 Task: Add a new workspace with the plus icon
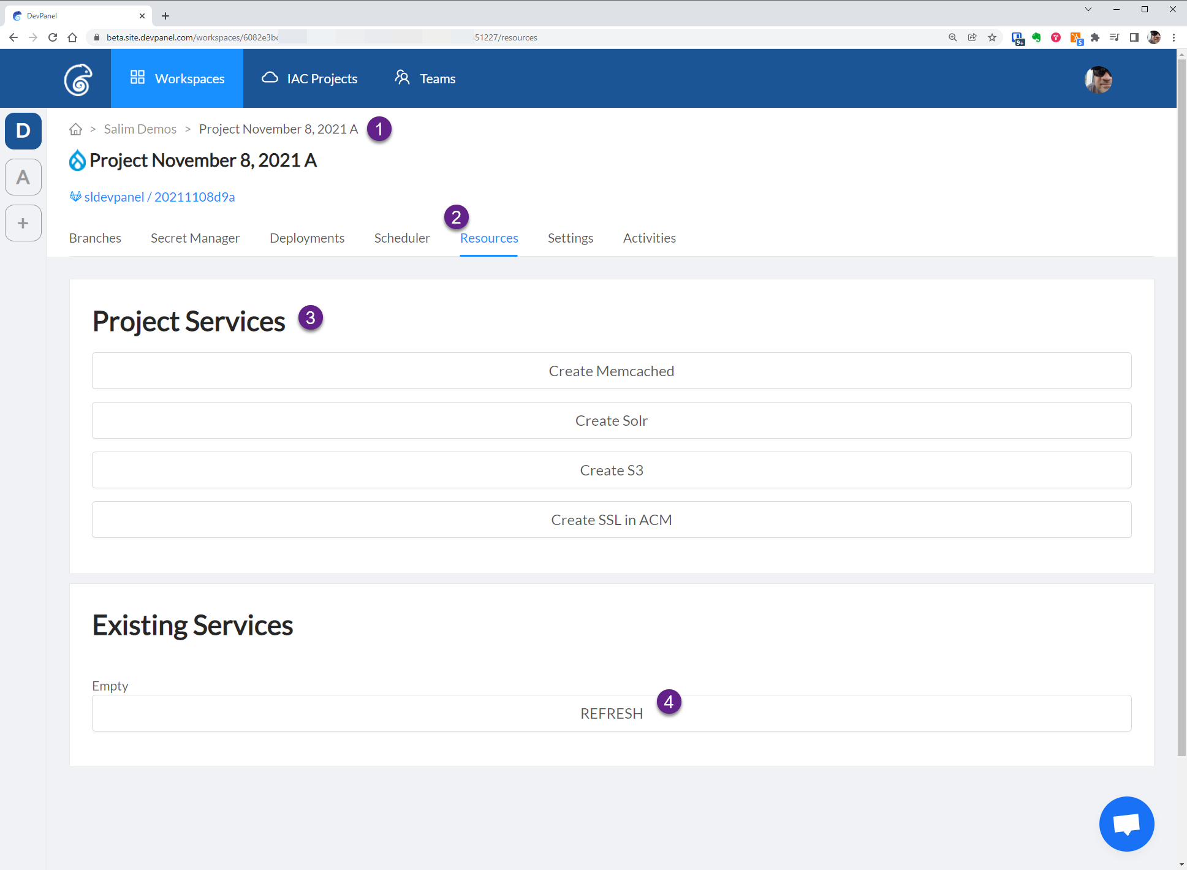point(23,223)
